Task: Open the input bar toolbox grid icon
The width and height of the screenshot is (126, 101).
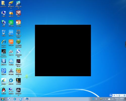Action: (x=124, y=95)
